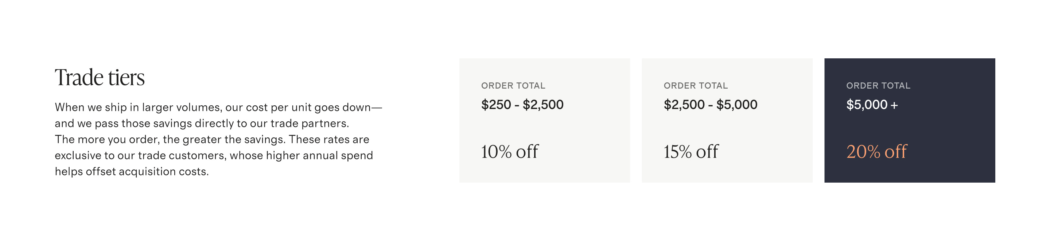Click the "10% off" discount text

(x=510, y=152)
